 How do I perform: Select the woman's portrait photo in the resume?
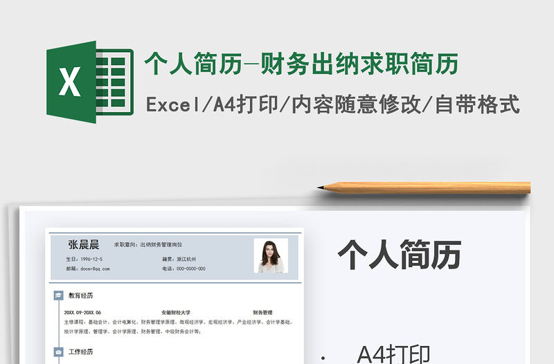pyautogui.click(x=271, y=255)
